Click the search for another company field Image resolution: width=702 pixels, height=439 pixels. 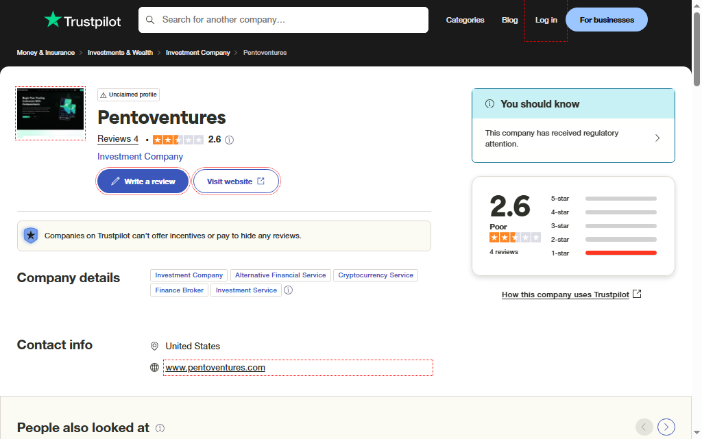point(283,20)
